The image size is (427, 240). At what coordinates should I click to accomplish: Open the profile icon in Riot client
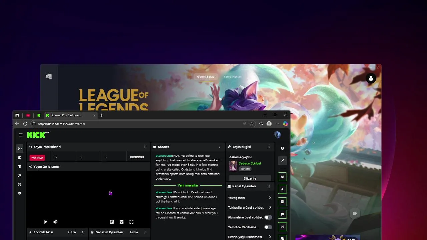click(x=371, y=78)
